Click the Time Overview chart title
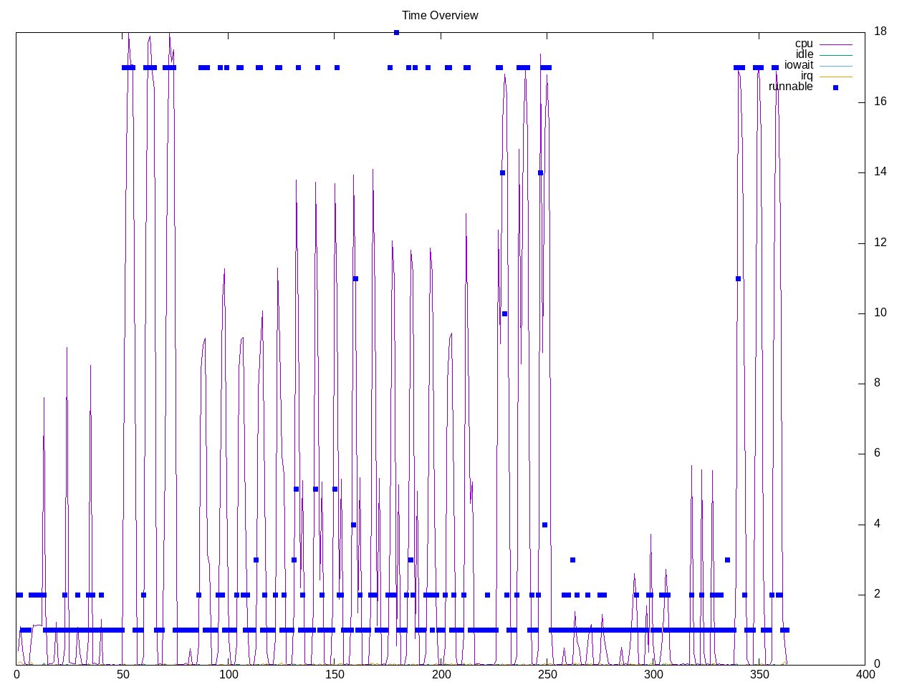 coord(439,15)
